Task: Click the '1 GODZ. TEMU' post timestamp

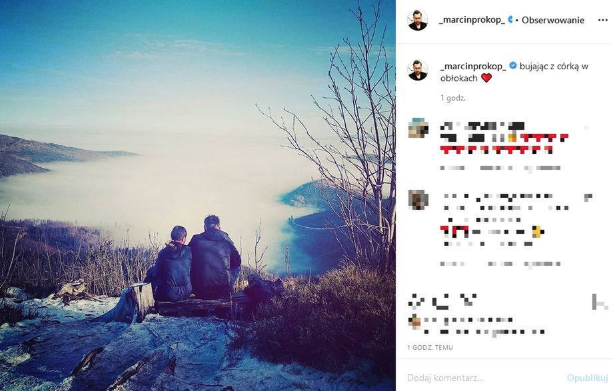Action: click(430, 347)
